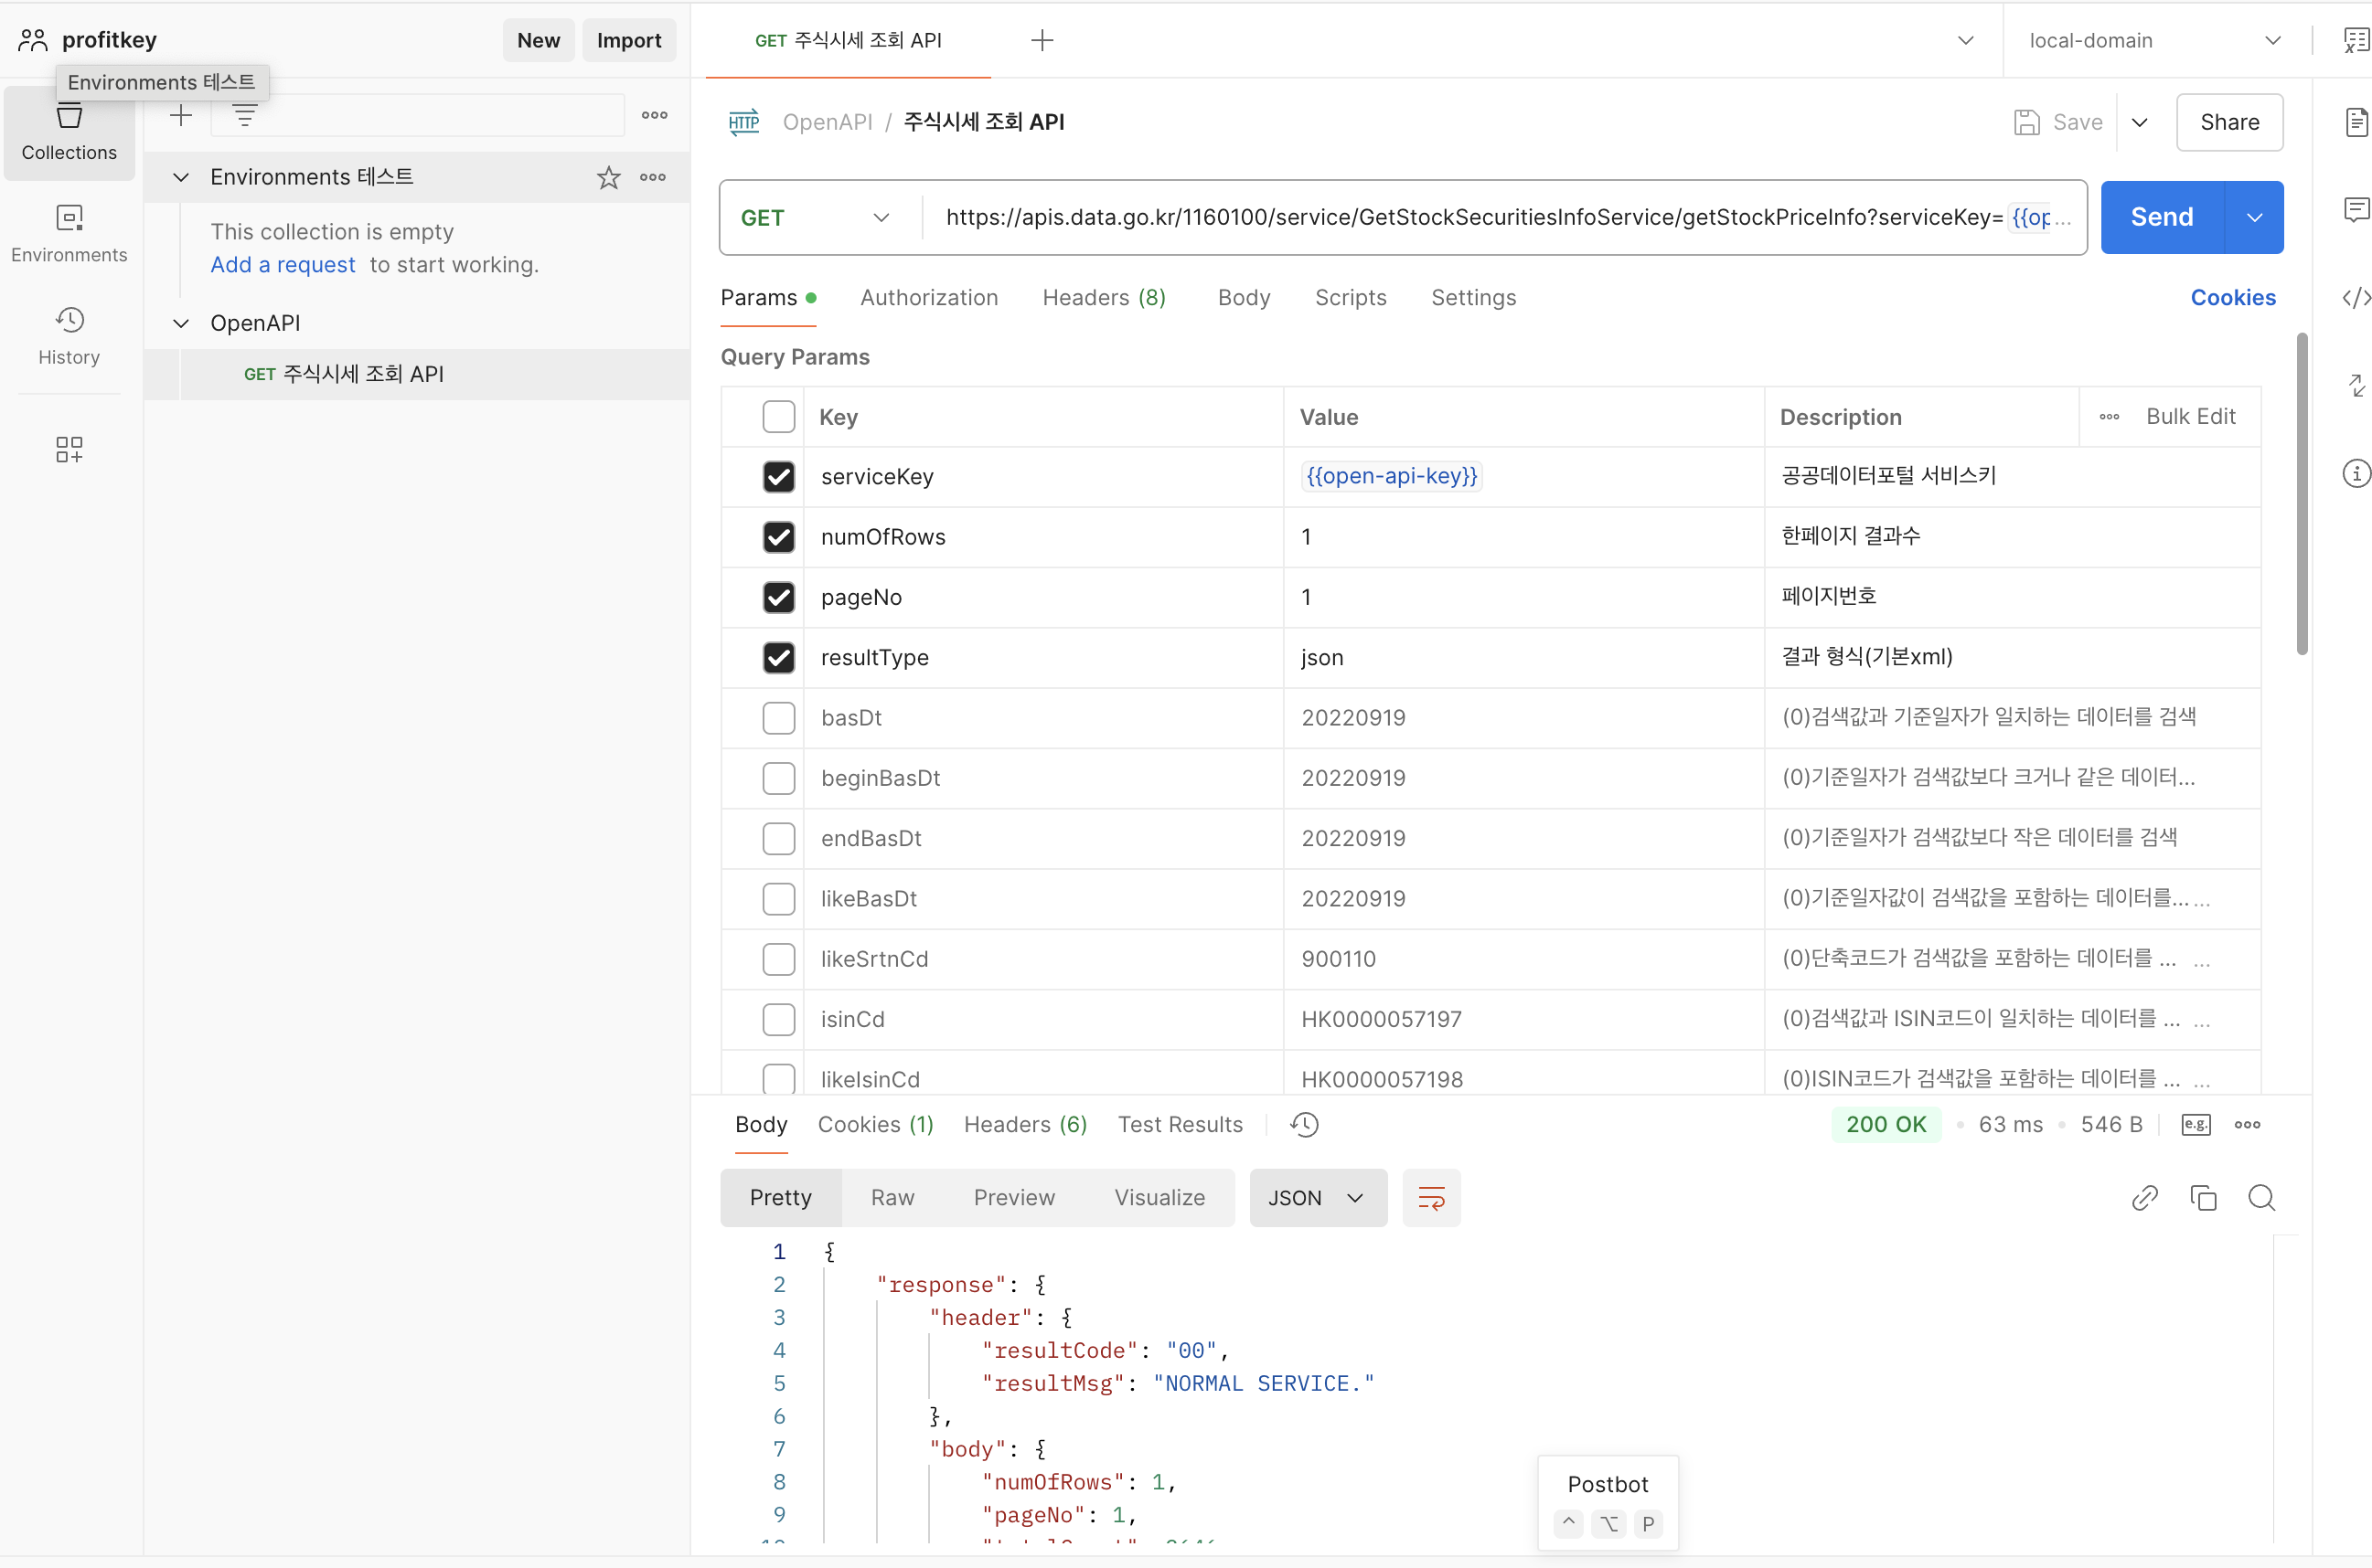This screenshot has width=2372, height=1568.
Task: Open the comments panel icon
Action: tap(2356, 209)
